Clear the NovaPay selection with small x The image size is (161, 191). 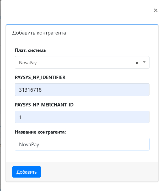[137, 63]
